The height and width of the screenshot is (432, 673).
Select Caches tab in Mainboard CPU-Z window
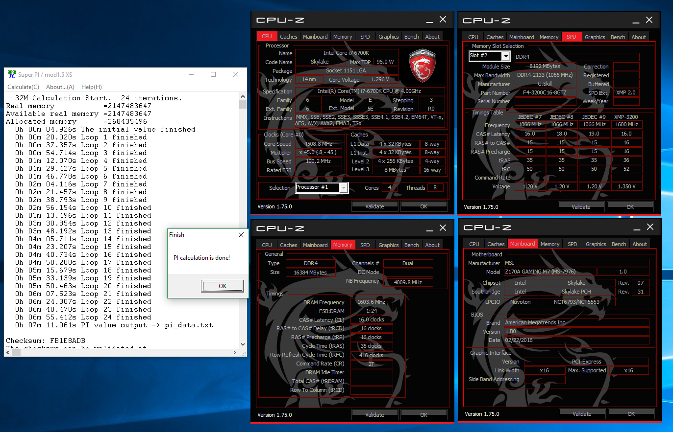(x=496, y=244)
